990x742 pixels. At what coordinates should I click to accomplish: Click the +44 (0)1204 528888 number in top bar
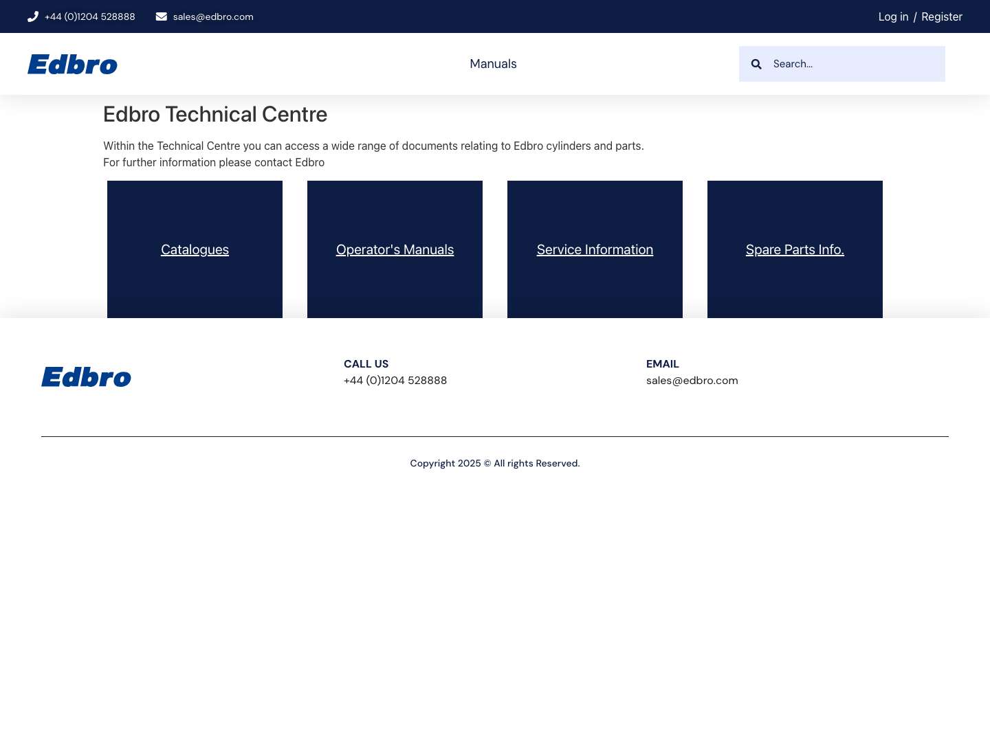[x=89, y=16]
